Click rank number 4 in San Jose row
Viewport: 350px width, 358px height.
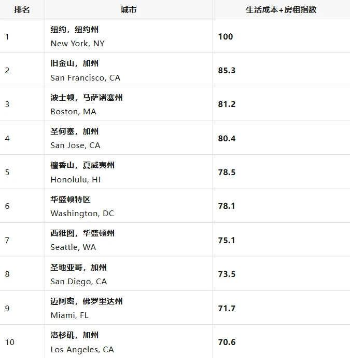tap(7, 138)
